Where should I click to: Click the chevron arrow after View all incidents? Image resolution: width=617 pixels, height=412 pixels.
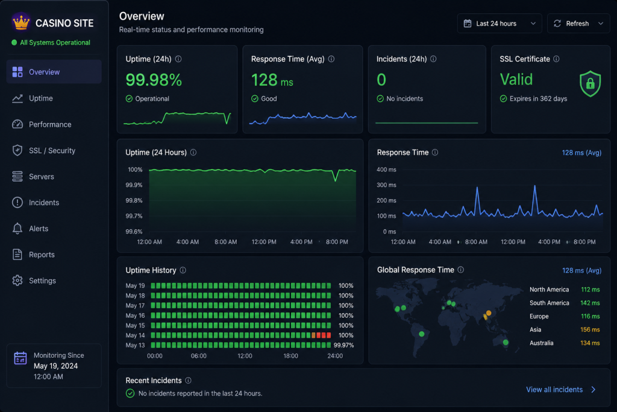point(594,390)
